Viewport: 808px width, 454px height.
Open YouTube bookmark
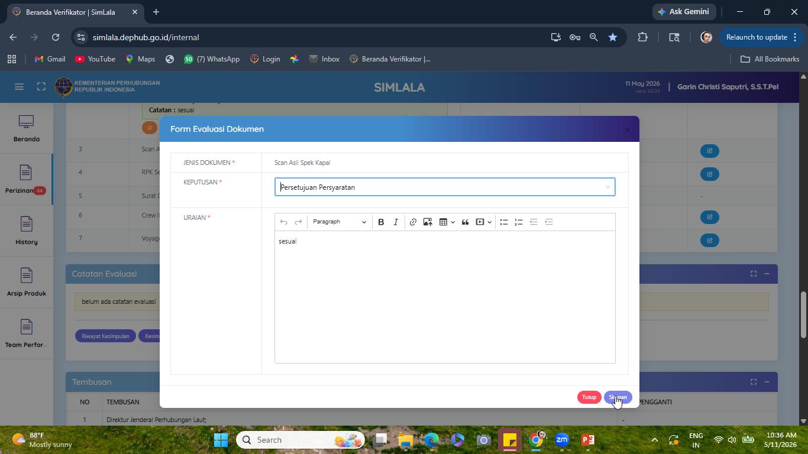[95, 59]
